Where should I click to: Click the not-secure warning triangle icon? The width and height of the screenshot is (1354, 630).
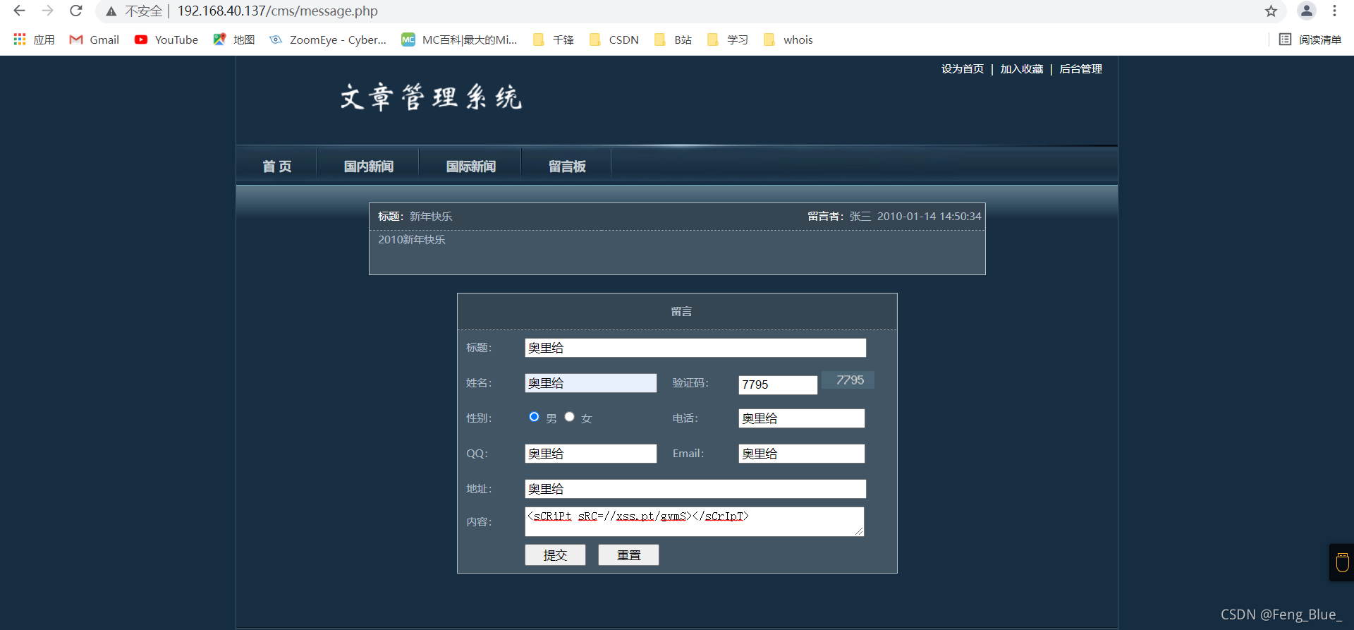(111, 11)
